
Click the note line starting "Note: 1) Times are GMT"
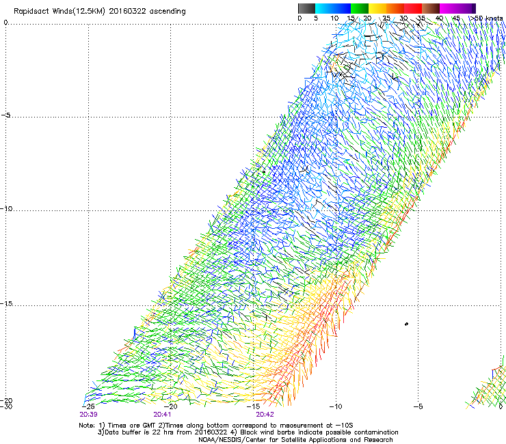(x=216, y=426)
